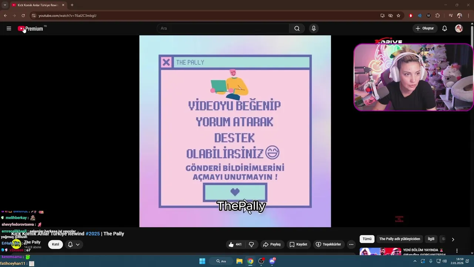This screenshot has height=267, width=474.
Task: Open Windows Start menu
Action: coord(202,261)
